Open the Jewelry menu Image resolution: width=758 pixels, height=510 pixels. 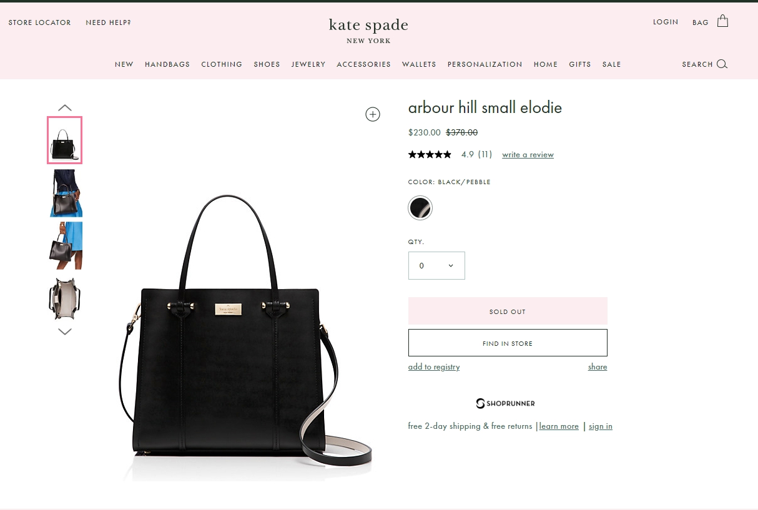(x=308, y=64)
